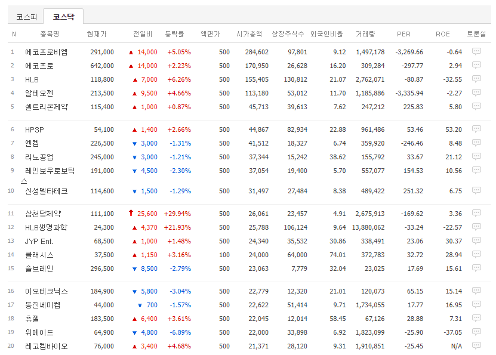The height and width of the screenshot is (355, 496).
Task: Open the 리노공업 stock link
Action: click(39, 157)
